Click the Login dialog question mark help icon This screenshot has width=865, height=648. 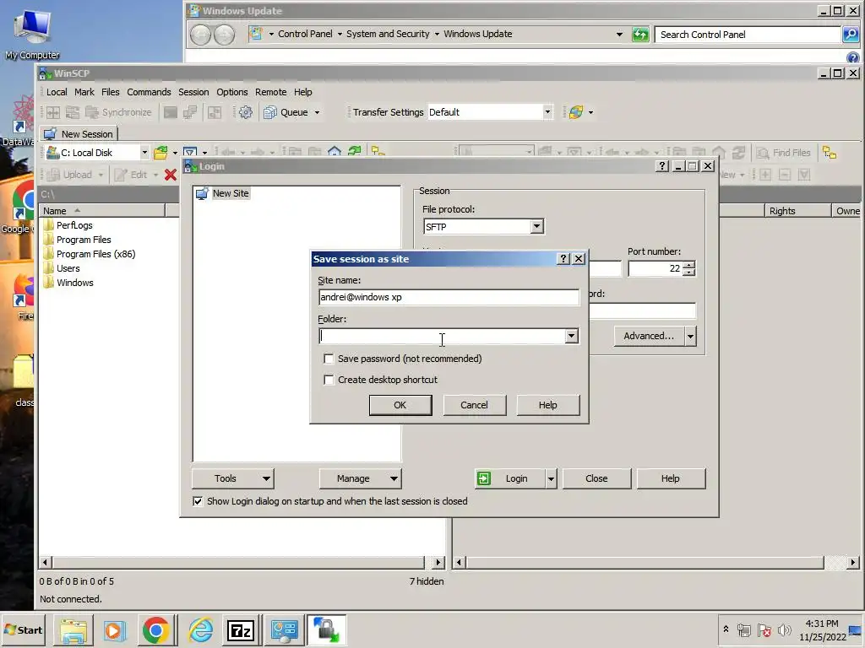pyautogui.click(x=662, y=166)
